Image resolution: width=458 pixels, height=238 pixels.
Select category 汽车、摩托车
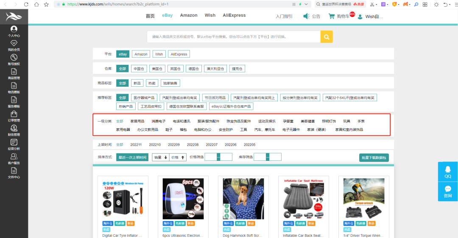pos(265,130)
